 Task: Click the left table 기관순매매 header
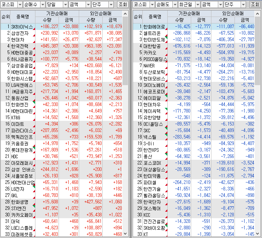point(57,13)
